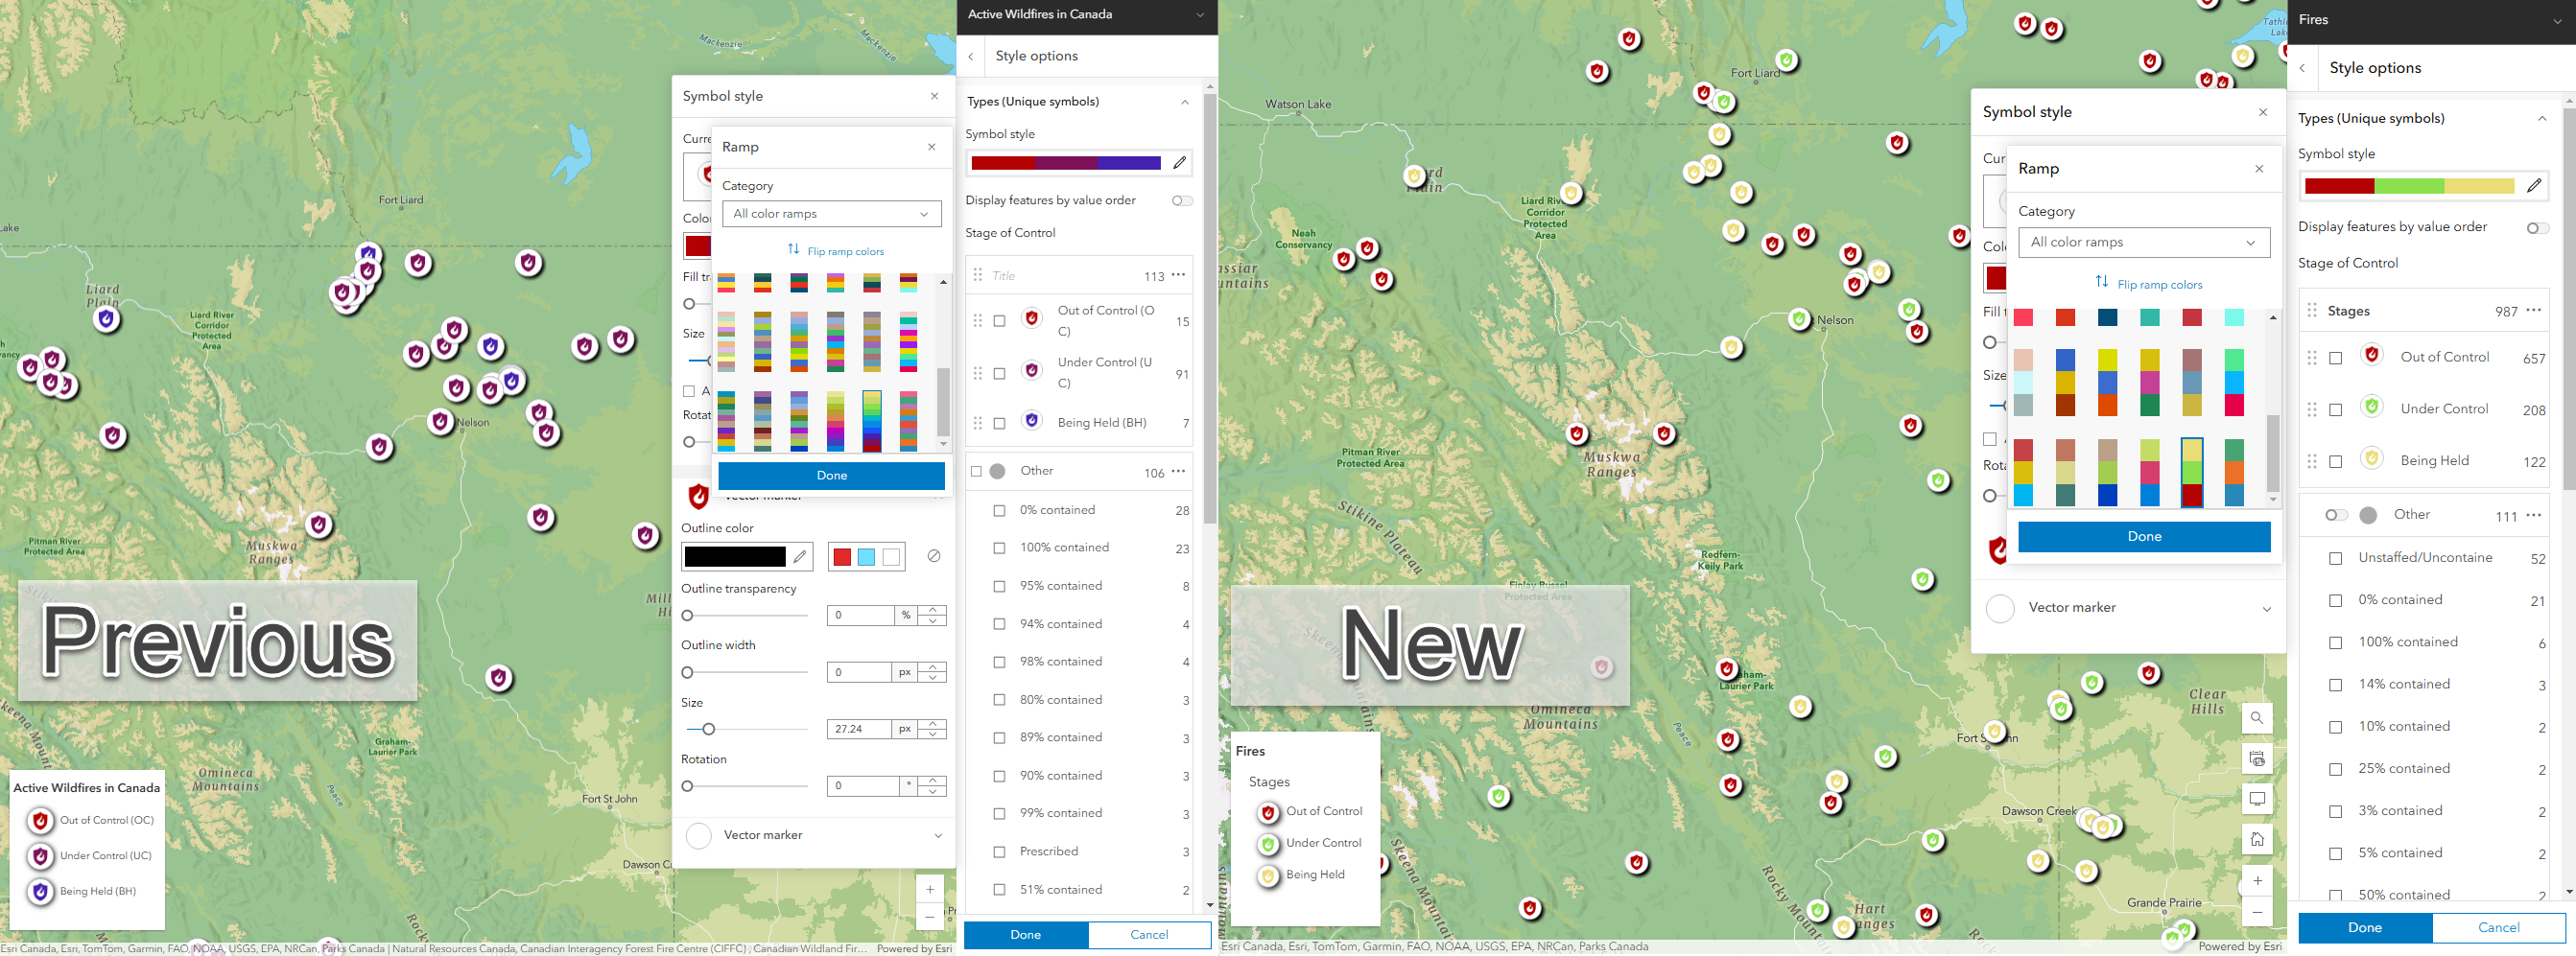Screen dimensions: 2576x956
Task: Grab the drag handle for Out of Control (OC)
Action: pos(978,320)
